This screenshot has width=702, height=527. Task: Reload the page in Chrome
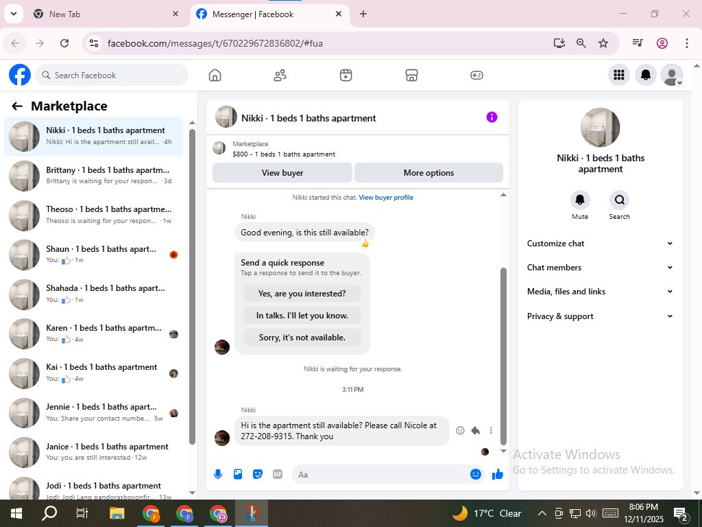click(64, 43)
